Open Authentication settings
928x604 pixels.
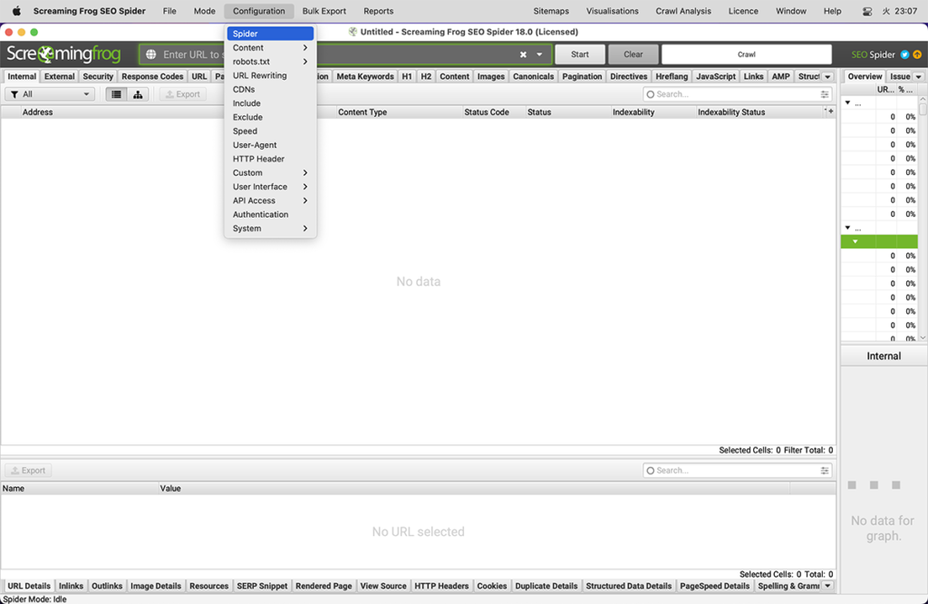coord(270,214)
